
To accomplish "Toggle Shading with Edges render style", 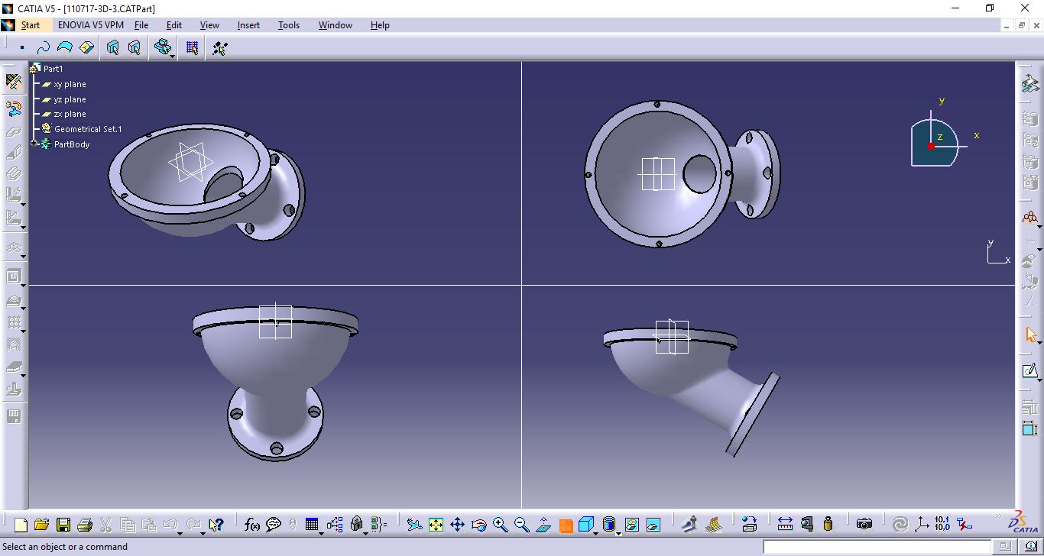I will [x=609, y=525].
